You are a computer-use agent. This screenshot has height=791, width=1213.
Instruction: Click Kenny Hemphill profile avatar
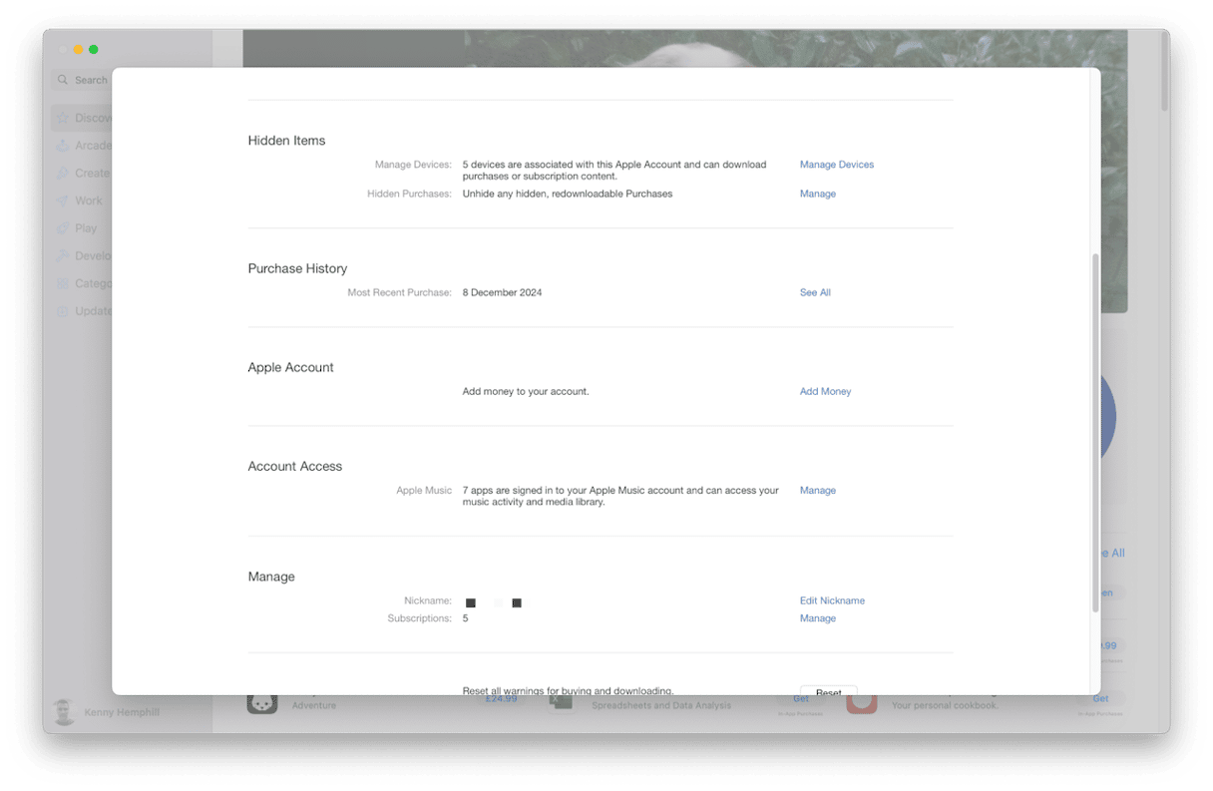pyautogui.click(x=64, y=712)
